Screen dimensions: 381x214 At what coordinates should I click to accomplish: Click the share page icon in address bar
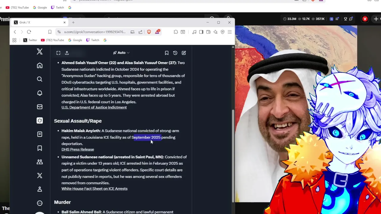tap(140, 32)
